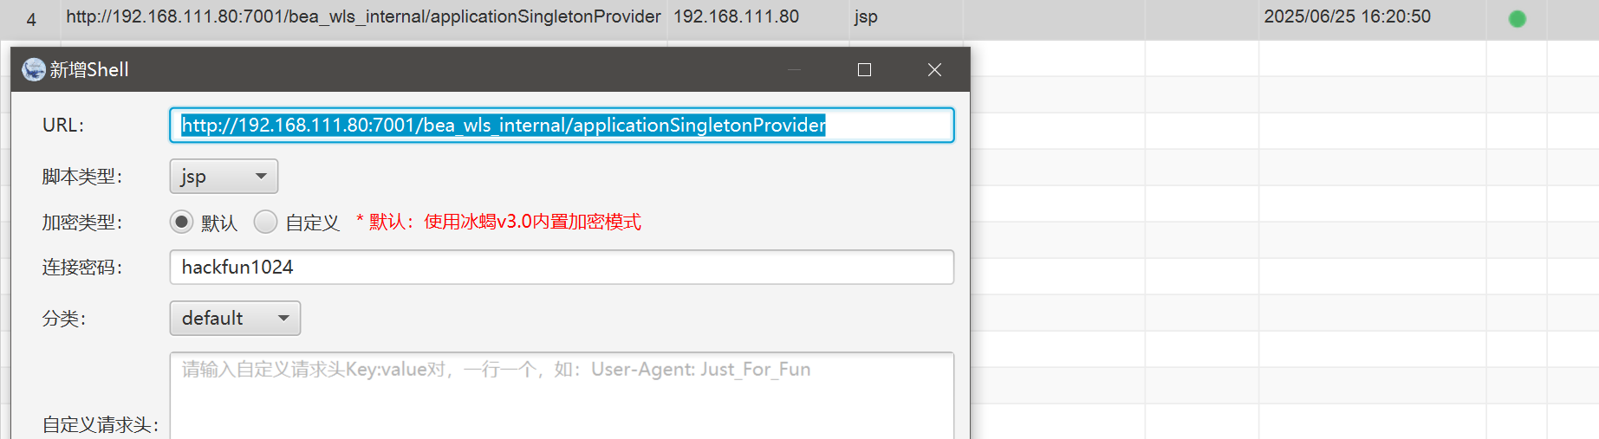1599x439 pixels.
Task: Select the 默认 encryption radio button
Action: pyautogui.click(x=181, y=222)
